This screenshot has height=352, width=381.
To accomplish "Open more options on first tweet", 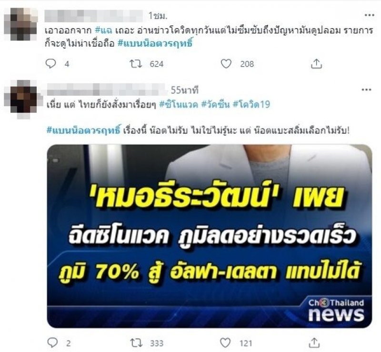I will tap(369, 15).
